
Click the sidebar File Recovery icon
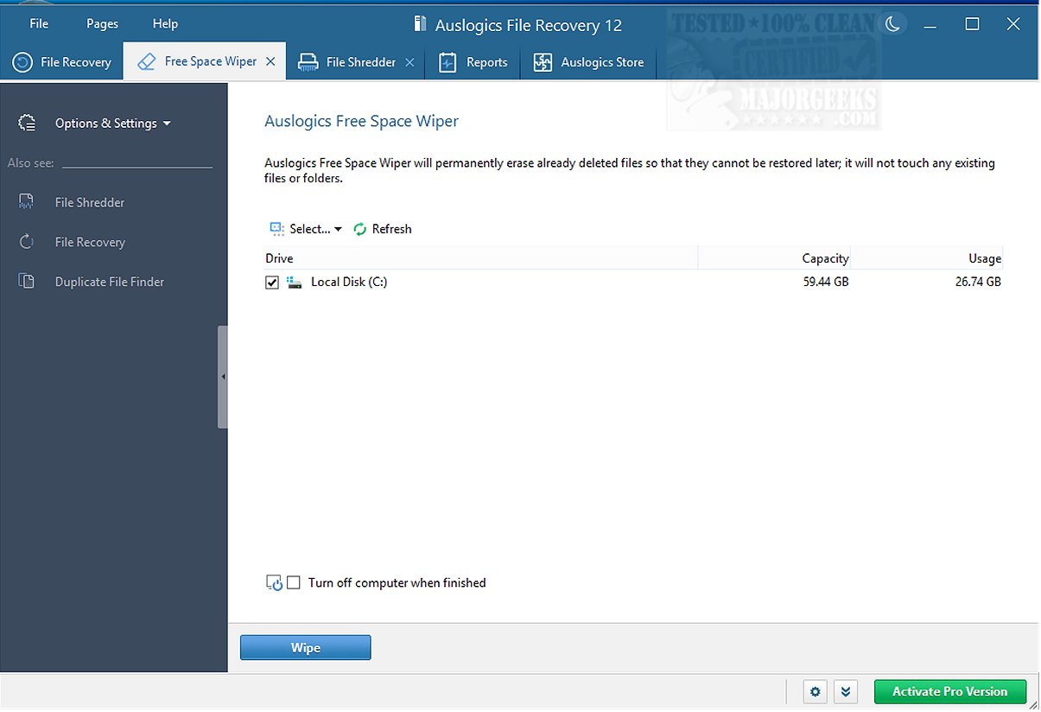[x=27, y=242]
